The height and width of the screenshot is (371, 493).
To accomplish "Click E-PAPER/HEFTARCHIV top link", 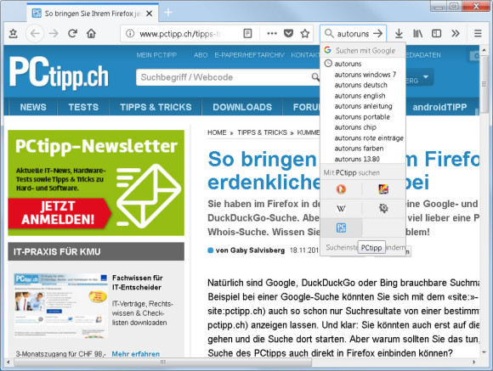I will [x=249, y=55].
